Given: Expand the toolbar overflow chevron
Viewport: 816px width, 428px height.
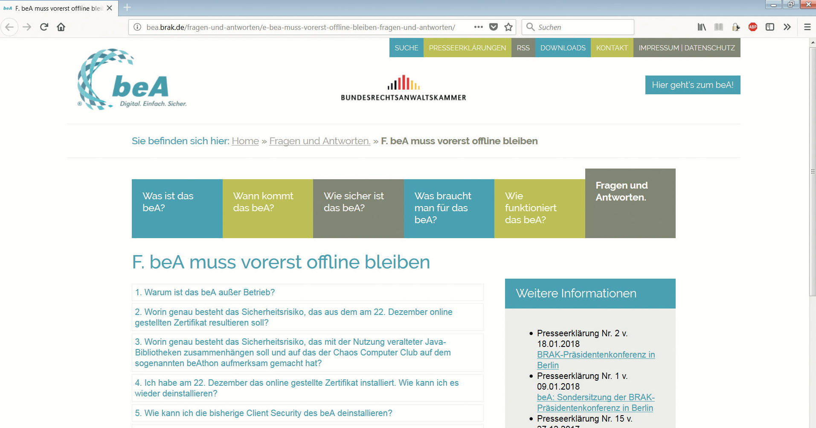Looking at the screenshot, I should (787, 27).
